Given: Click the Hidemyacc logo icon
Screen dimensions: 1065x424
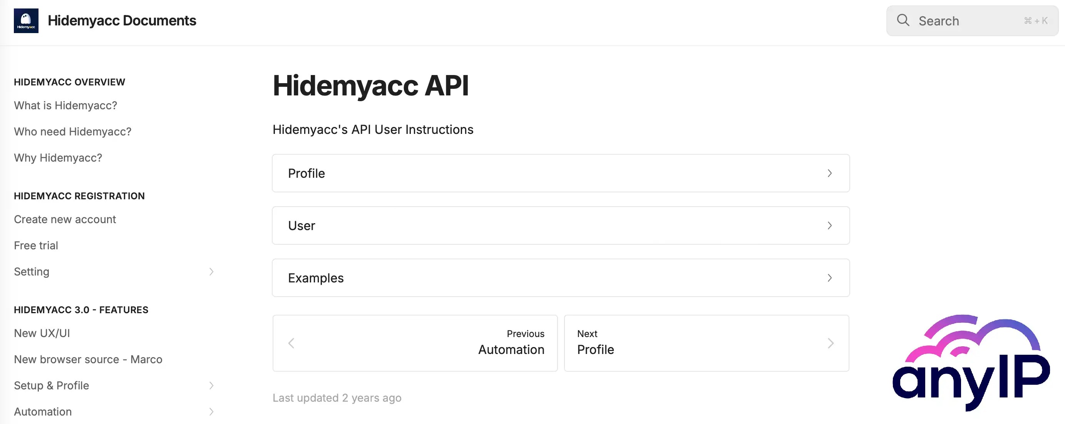Looking at the screenshot, I should pos(26,20).
